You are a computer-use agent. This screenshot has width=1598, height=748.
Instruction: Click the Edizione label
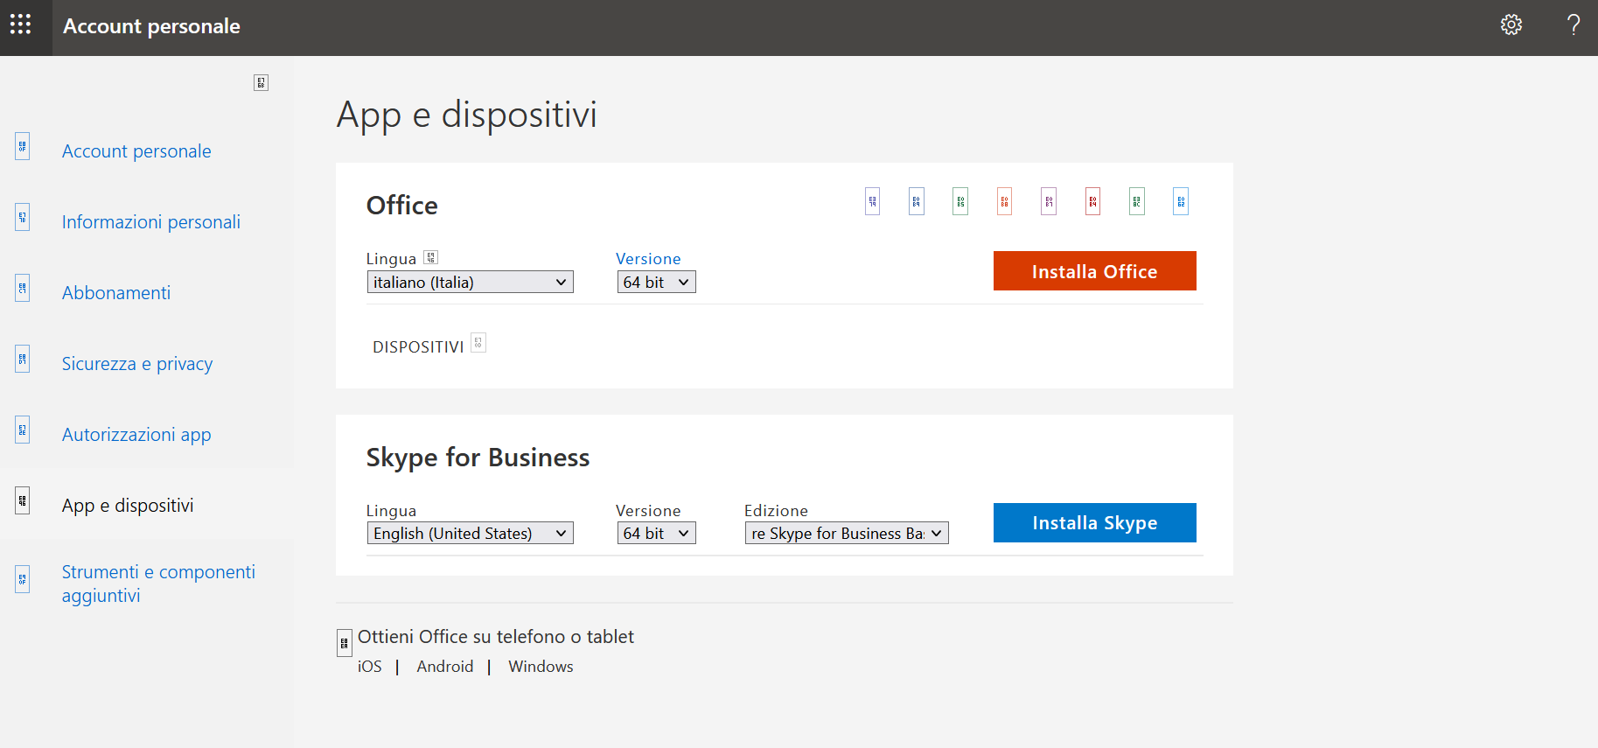776,511
